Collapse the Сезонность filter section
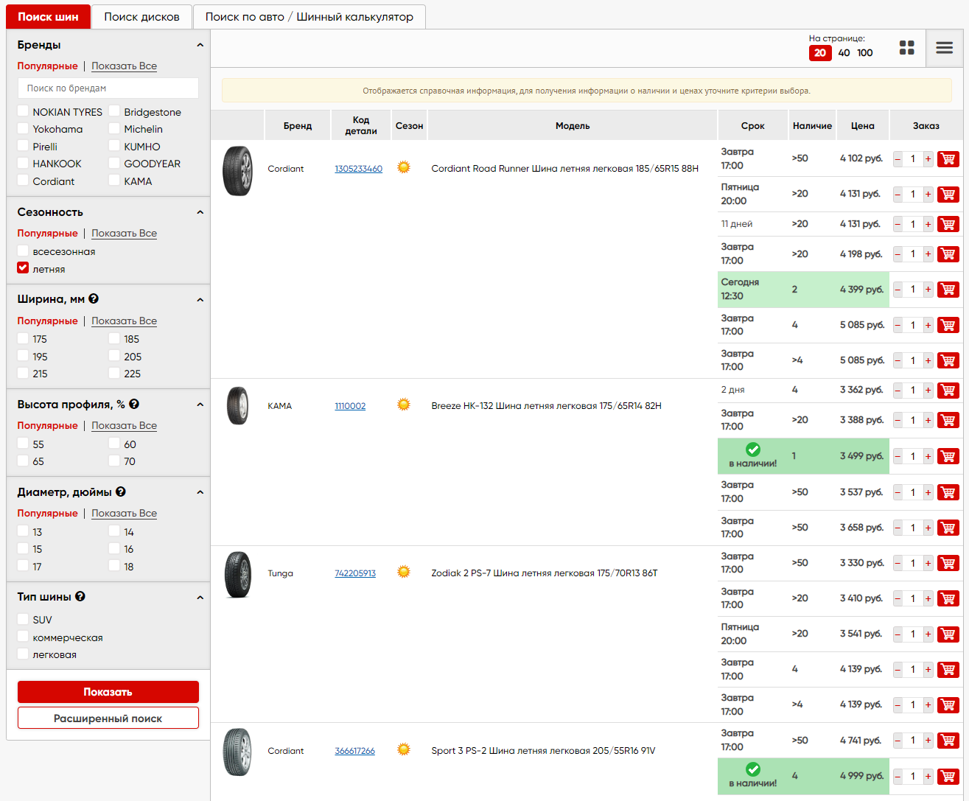The width and height of the screenshot is (969, 801). click(200, 212)
